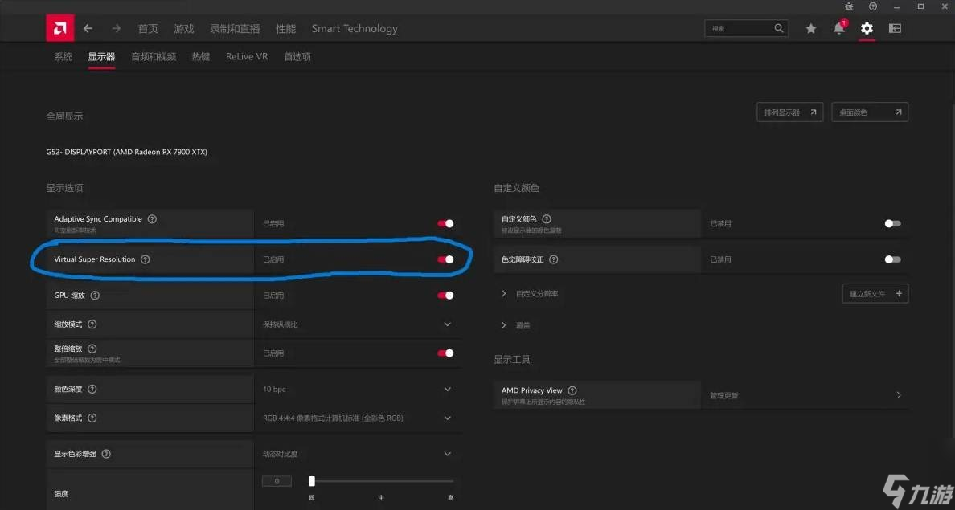Screen dimensions: 955x510
Task: Show help icon for 自定义颜色
Action: point(547,219)
